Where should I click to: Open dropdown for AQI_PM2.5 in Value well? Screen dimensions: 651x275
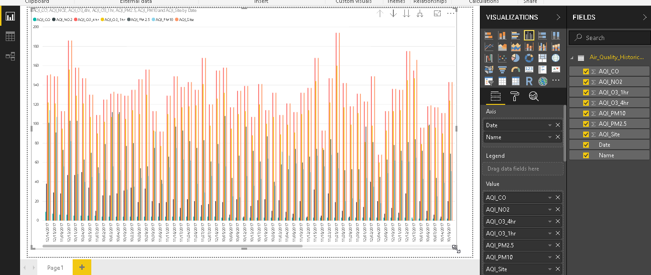(x=550, y=245)
